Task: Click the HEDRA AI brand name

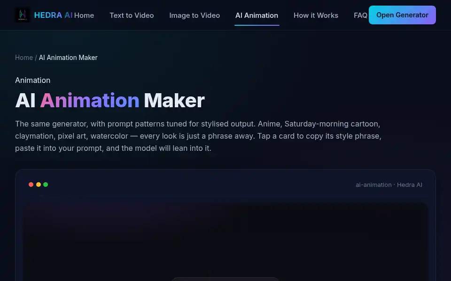Action: [x=53, y=15]
